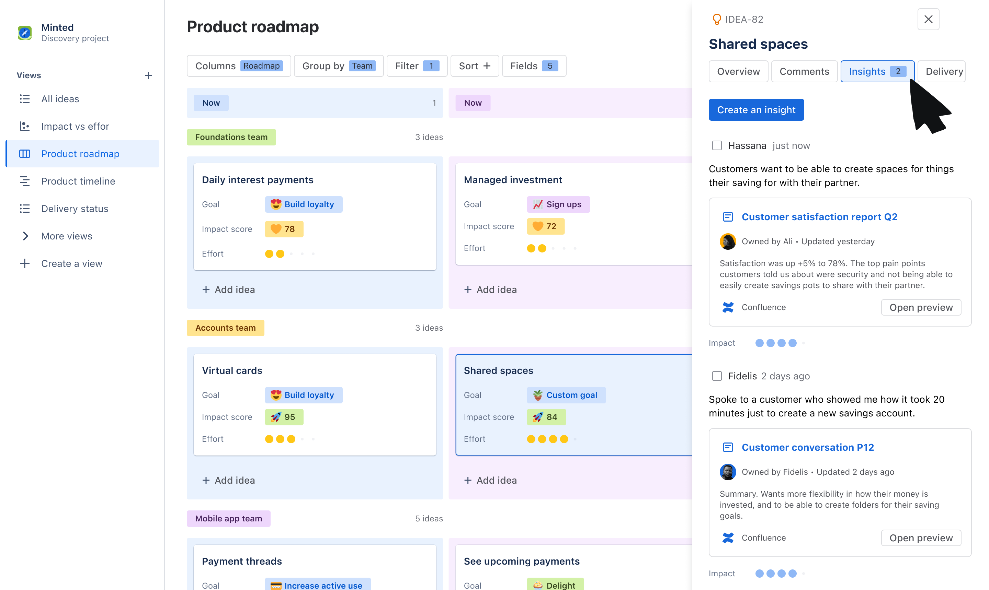Screen dimensions: 989x590
Task: Toggle the Hassana insight checkbox
Action: [716, 145]
